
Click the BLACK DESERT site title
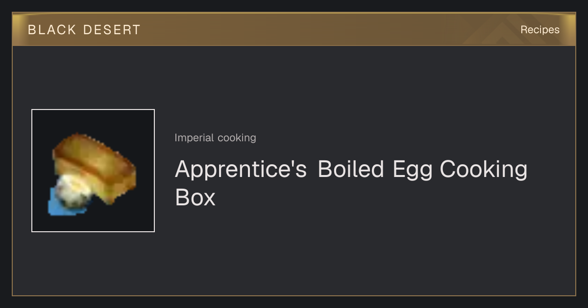click(x=84, y=30)
